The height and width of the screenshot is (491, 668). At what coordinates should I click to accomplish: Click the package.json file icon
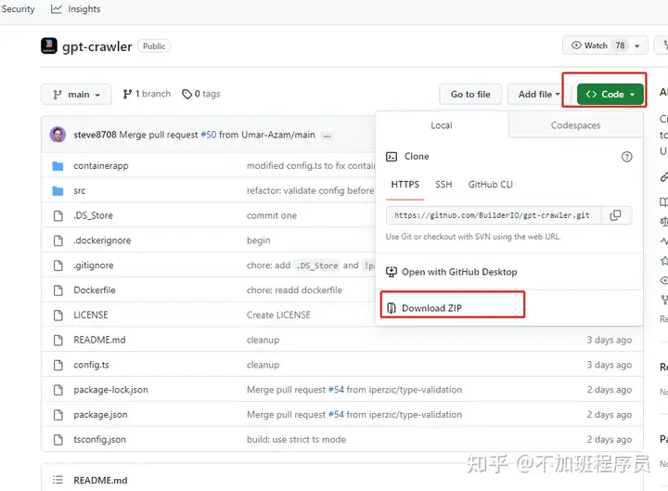click(58, 414)
